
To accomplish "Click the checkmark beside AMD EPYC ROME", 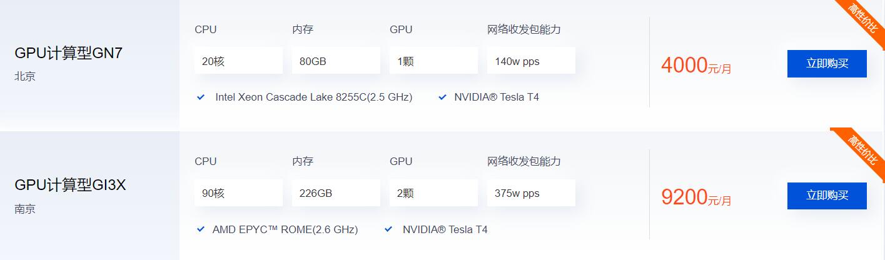I will click(201, 229).
